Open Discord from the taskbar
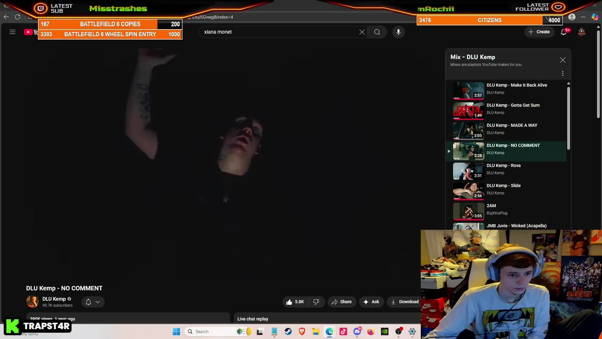This screenshot has width=602, height=339. pos(357,331)
